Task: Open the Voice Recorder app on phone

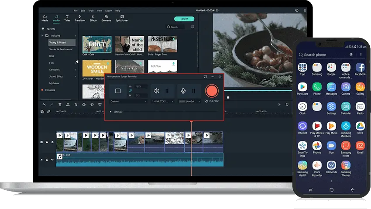Action: tap(317, 168)
